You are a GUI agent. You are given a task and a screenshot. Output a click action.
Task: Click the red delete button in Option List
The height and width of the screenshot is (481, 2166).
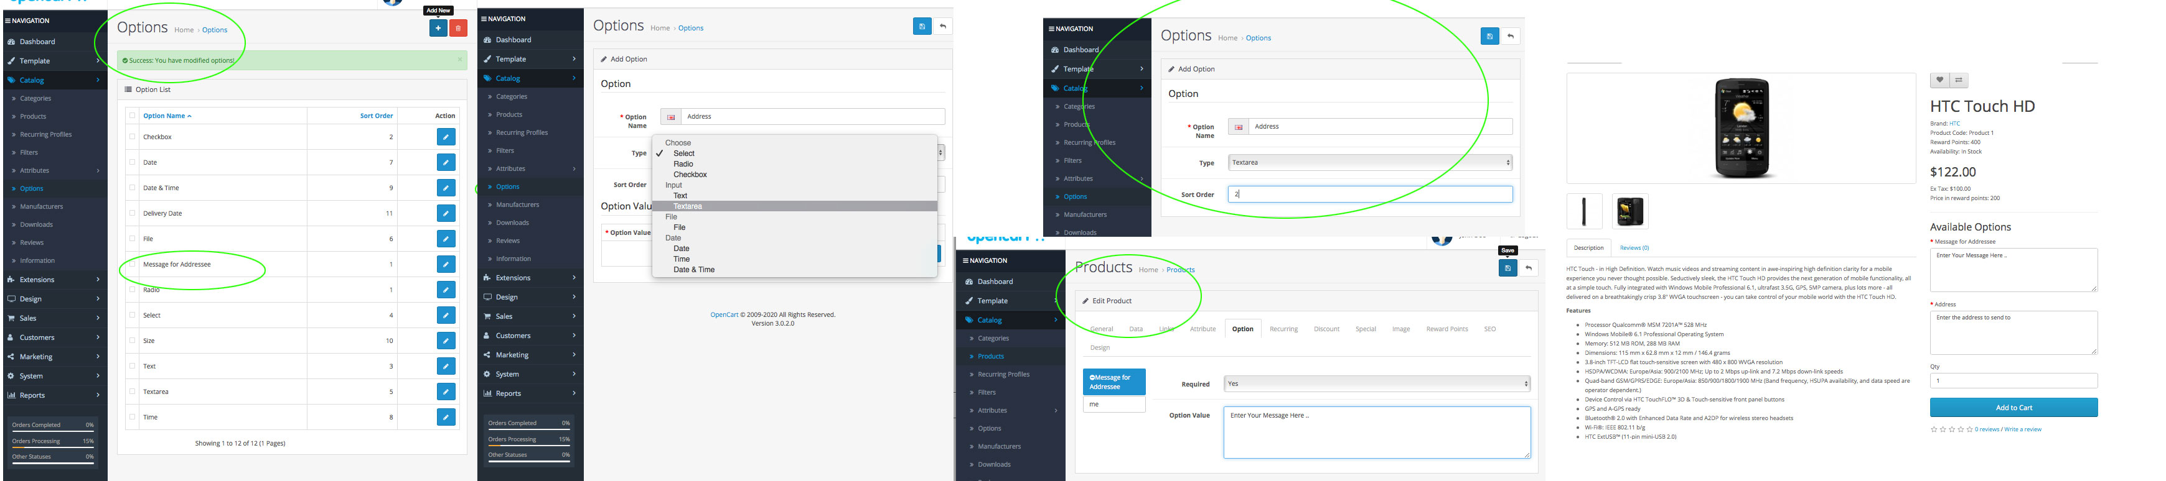pyautogui.click(x=458, y=29)
